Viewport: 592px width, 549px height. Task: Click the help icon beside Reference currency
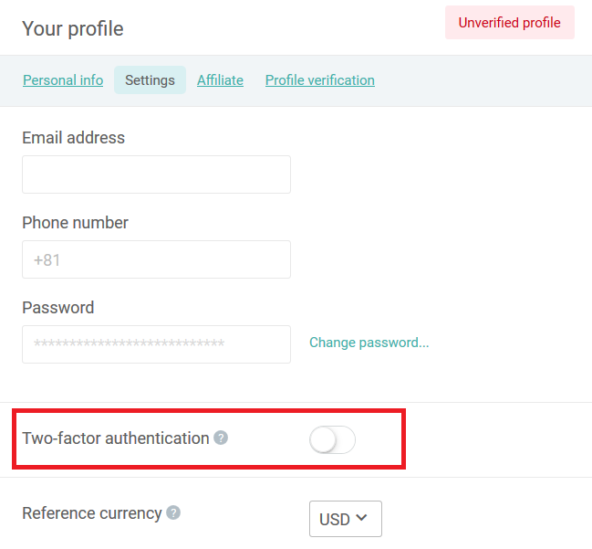[173, 513]
